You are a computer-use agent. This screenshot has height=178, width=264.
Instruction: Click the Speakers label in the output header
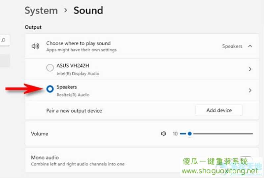click(x=232, y=46)
